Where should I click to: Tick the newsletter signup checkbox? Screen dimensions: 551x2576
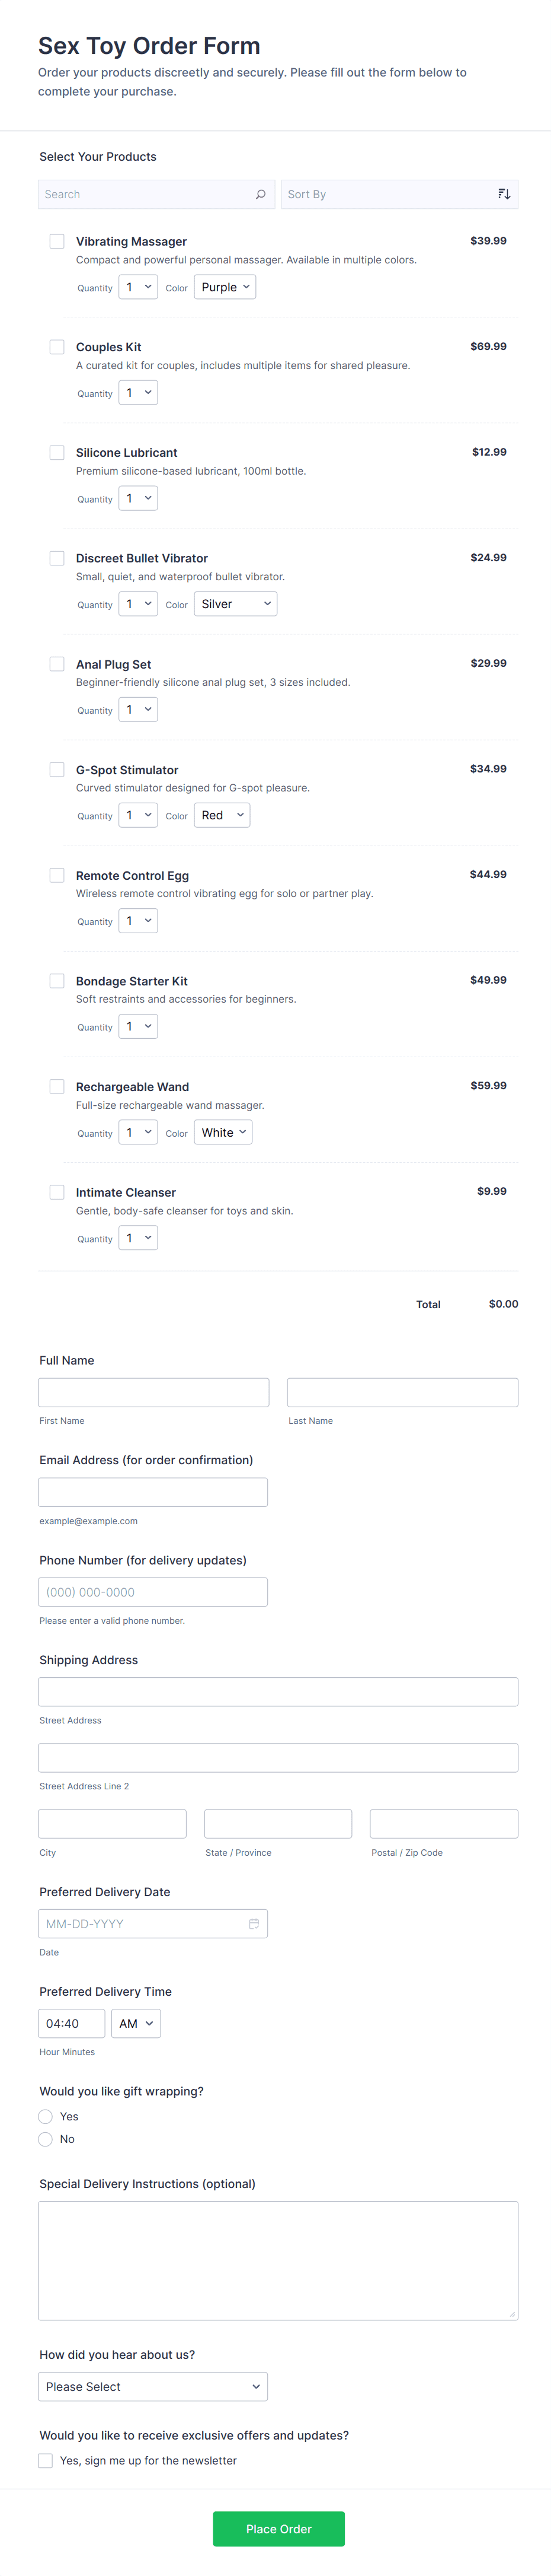point(46,2460)
